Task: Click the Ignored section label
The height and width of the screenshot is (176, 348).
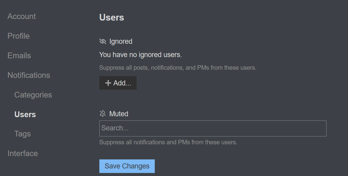Action: (x=121, y=41)
